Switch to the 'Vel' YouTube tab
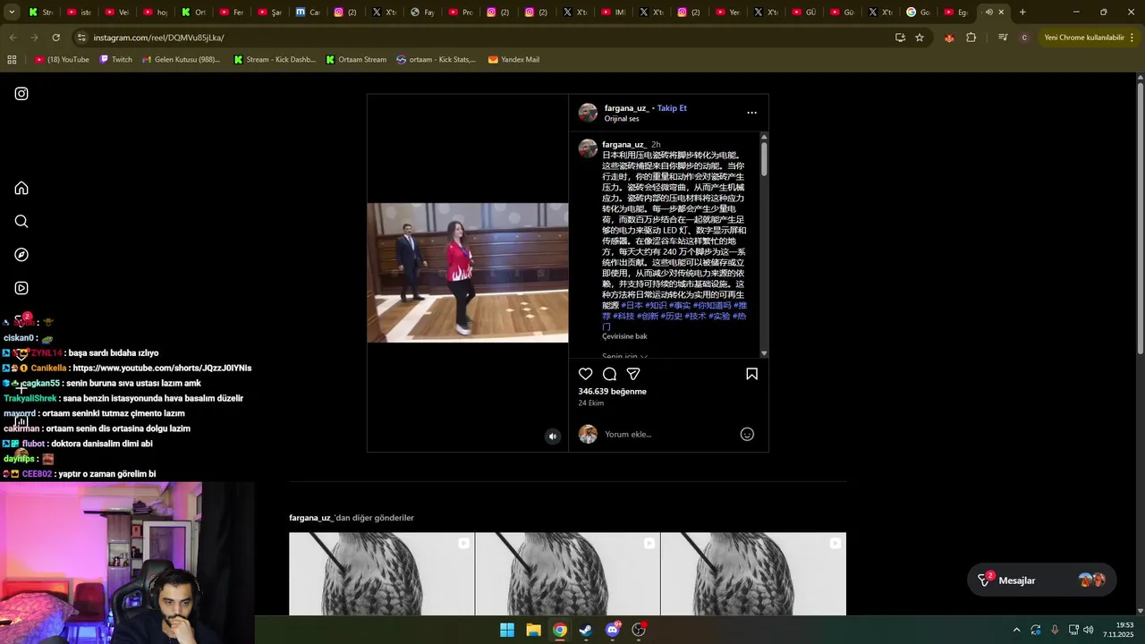Image resolution: width=1145 pixels, height=644 pixels. click(x=117, y=13)
